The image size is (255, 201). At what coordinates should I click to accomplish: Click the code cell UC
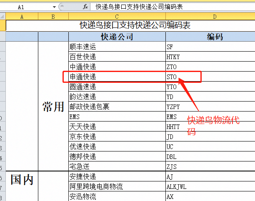[x=210, y=146]
